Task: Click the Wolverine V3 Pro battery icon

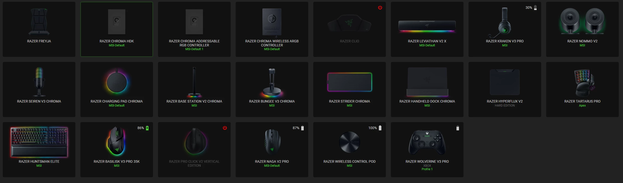Action: coord(458,128)
